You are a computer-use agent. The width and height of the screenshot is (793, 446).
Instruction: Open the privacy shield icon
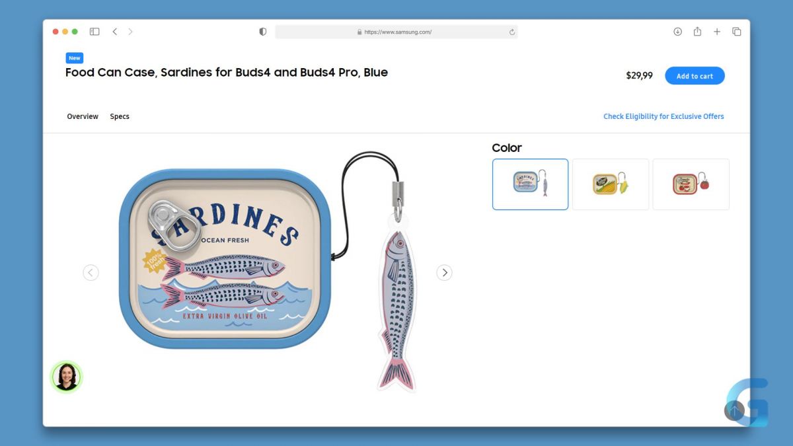(263, 32)
